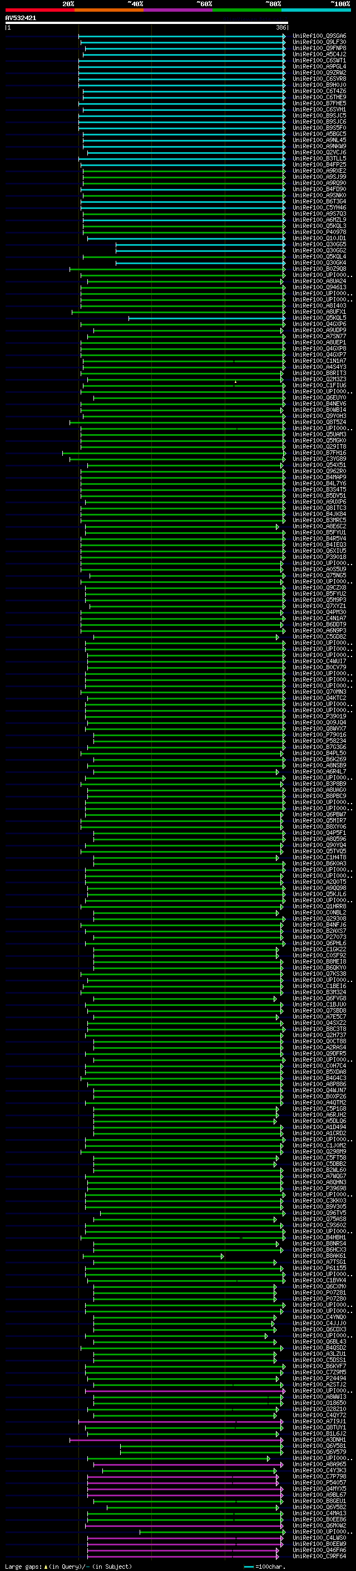This screenshot has width=356, height=1571.
Task: Click the arrowhead ending the Q9SGA6 bar
Action: (x=284, y=36)
